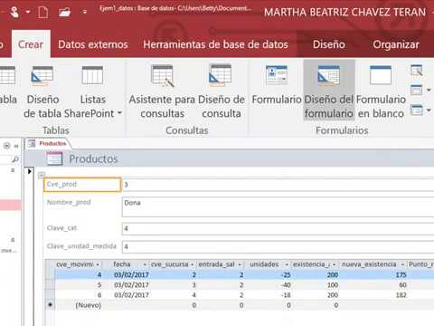The width and height of the screenshot is (434, 326).
Task: Click the new blank document icon
Action: point(43,13)
